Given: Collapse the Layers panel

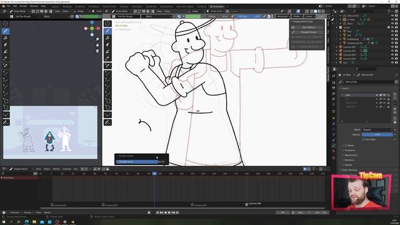Looking at the screenshot, I should tap(345, 88).
